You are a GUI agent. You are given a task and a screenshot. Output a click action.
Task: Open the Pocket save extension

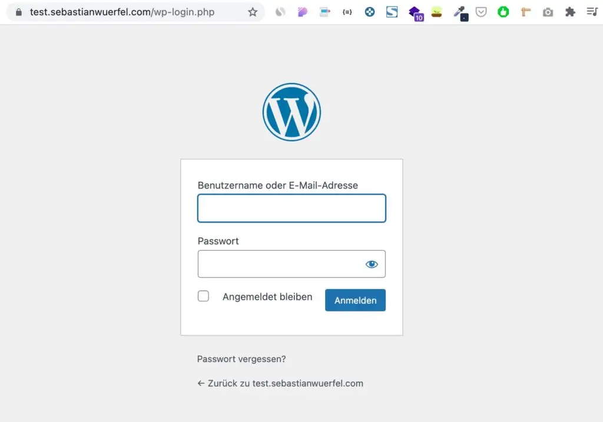coord(481,12)
